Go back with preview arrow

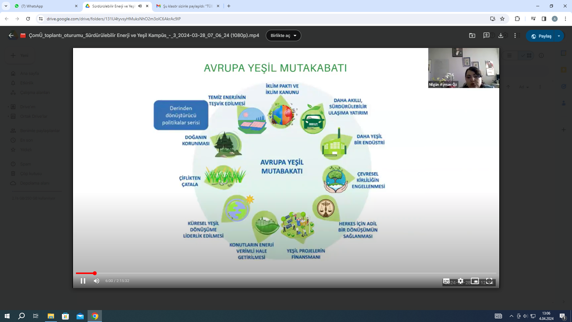[x=11, y=35]
